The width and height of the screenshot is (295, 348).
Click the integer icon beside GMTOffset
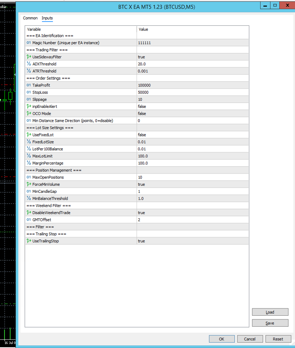[x=29, y=220]
